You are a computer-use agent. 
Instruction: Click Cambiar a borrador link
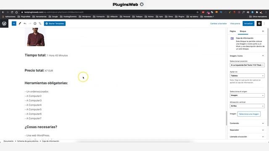[x=219, y=23]
